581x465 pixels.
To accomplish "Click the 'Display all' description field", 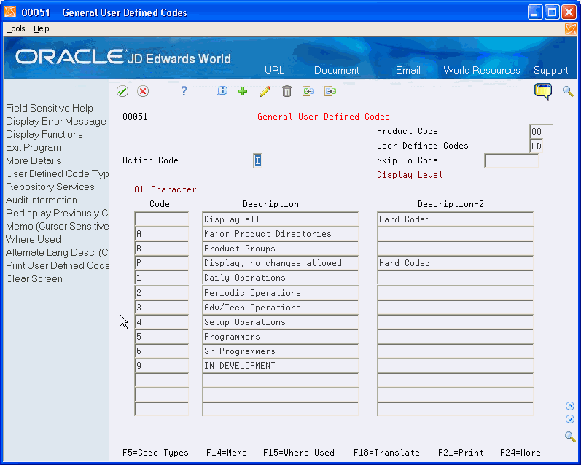I will 281,219.
